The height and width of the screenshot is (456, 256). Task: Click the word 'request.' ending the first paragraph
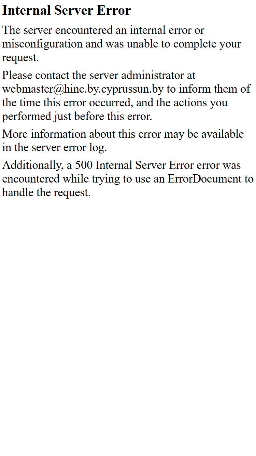coord(20,58)
